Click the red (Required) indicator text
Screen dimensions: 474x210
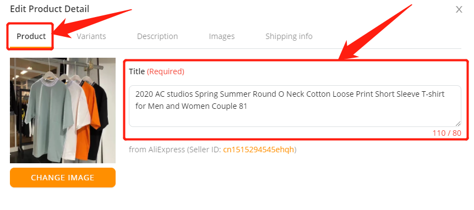tap(165, 71)
